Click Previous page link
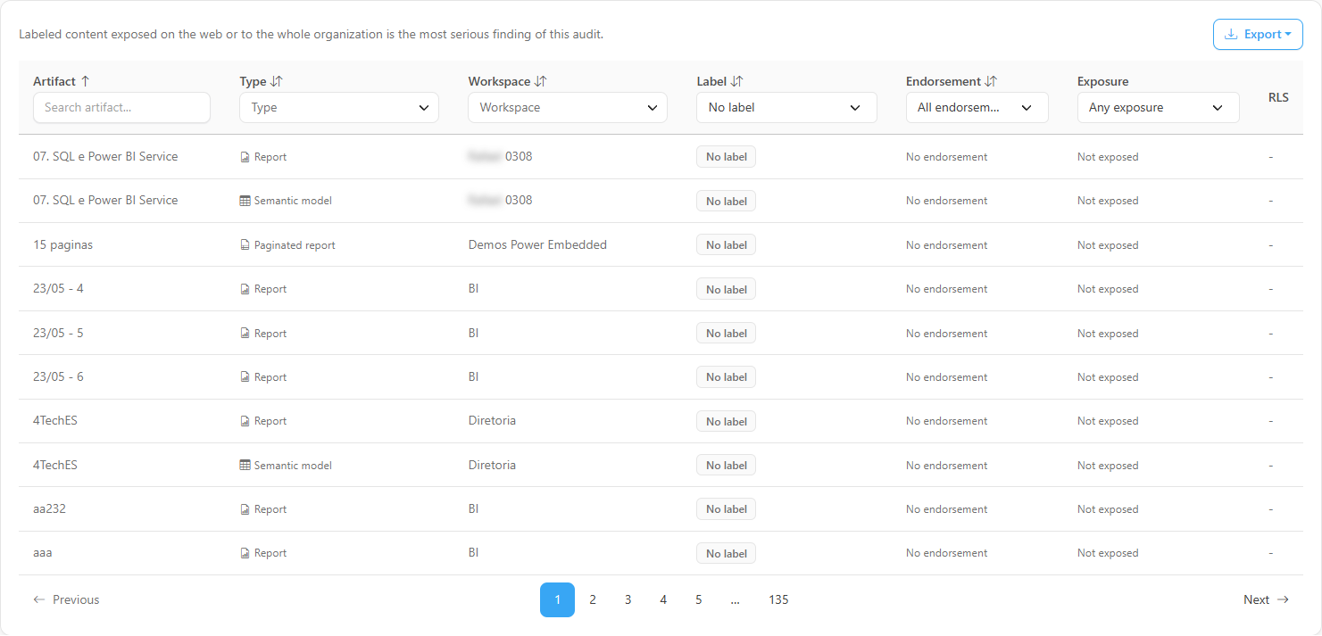The image size is (1322, 636). click(x=66, y=600)
